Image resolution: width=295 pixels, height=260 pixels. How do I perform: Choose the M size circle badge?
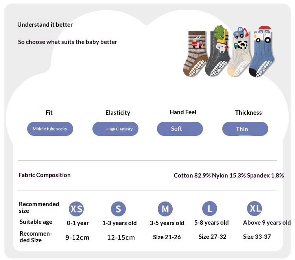coord(165,209)
